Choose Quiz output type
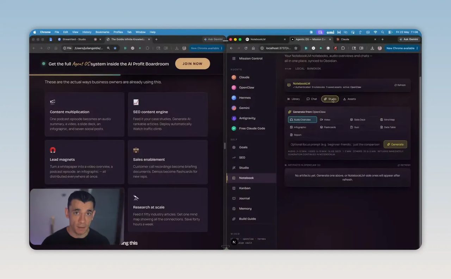This screenshot has width=451, height=279. [354, 127]
